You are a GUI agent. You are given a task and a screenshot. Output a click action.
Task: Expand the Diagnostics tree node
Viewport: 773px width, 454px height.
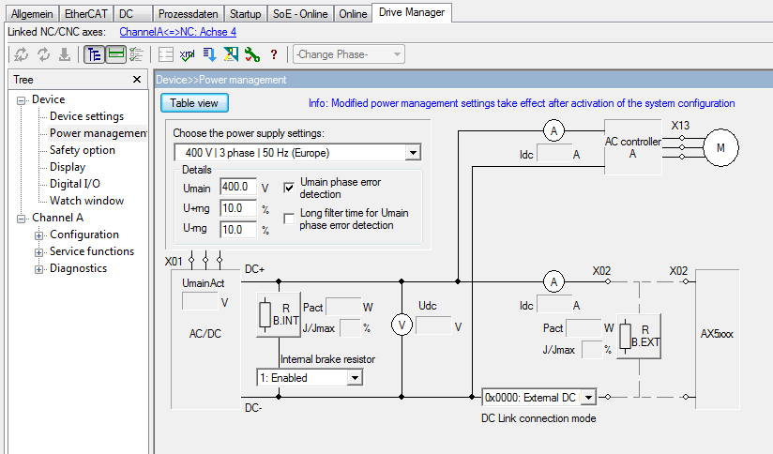[x=38, y=269]
